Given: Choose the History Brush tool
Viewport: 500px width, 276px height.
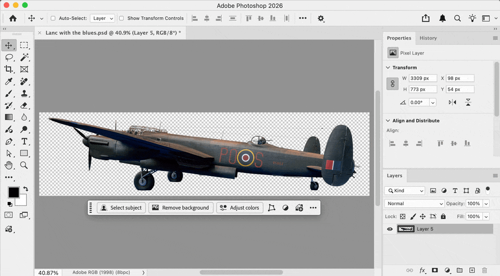Looking at the screenshot, I should tap(9, 106).
